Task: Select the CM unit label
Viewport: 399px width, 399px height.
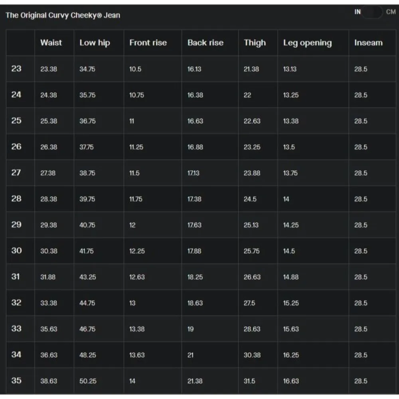Action: [391, 12]
